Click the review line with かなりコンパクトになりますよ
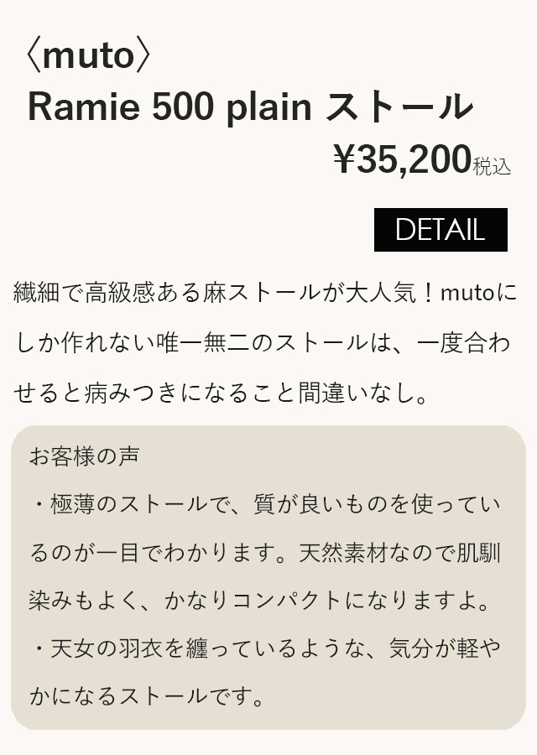537x755 pixels. tap(259, 601)
